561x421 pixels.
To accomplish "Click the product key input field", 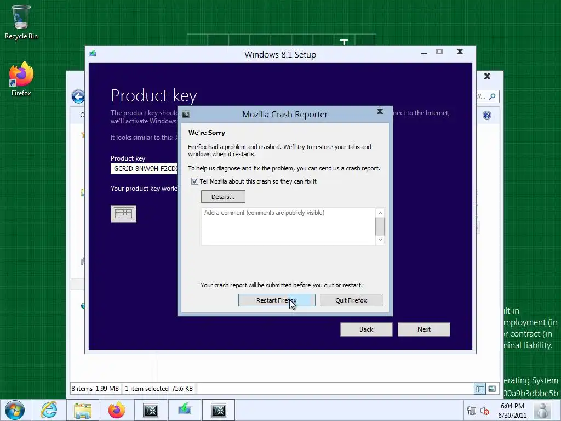I will 144,169.
